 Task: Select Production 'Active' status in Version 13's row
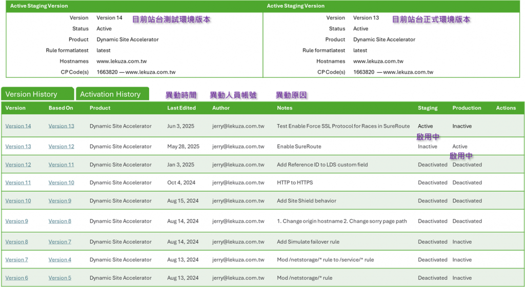tap(460, 147)
